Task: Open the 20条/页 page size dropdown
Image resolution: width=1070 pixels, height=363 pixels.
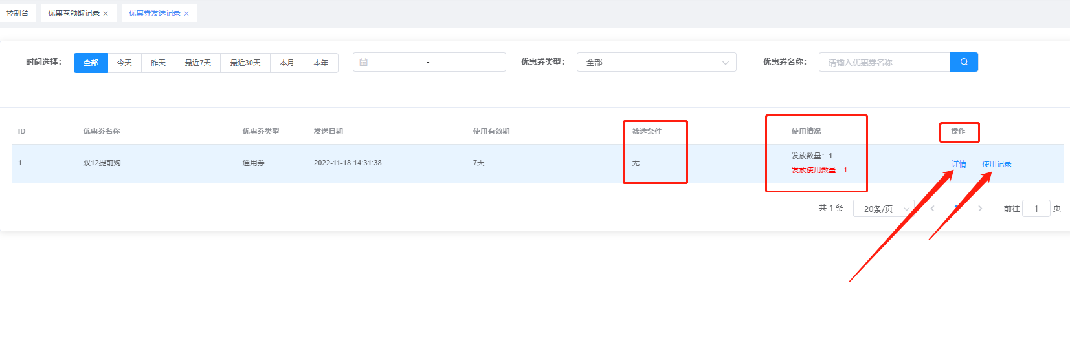Action: coord(884,209)
